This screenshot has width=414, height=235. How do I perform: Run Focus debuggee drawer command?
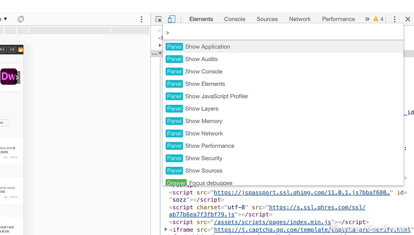click(283, 182)
